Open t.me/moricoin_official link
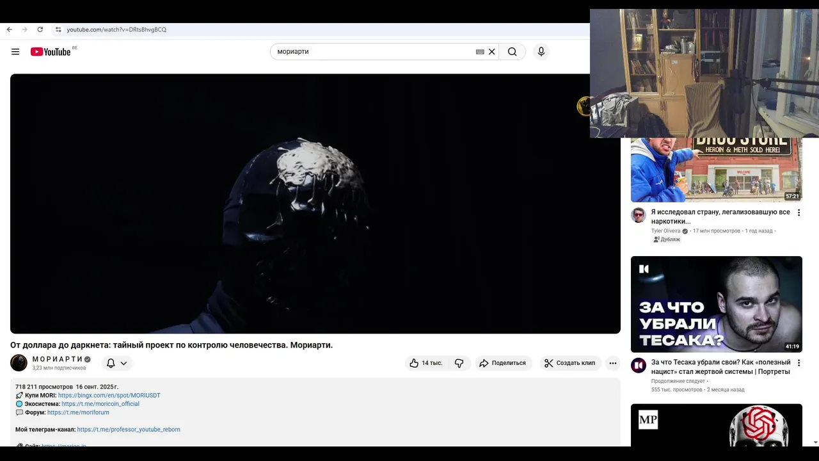This screenshot has width=819, height=461. pos(100,404)
